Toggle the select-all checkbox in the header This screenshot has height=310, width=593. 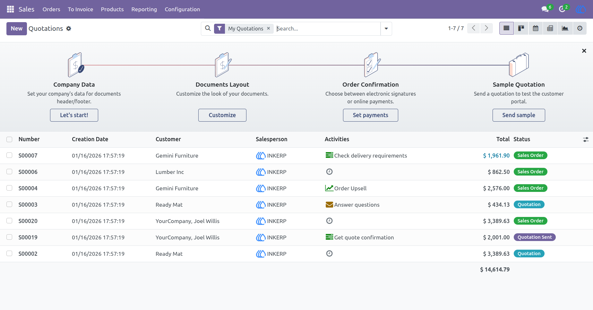tap(9, 139)
